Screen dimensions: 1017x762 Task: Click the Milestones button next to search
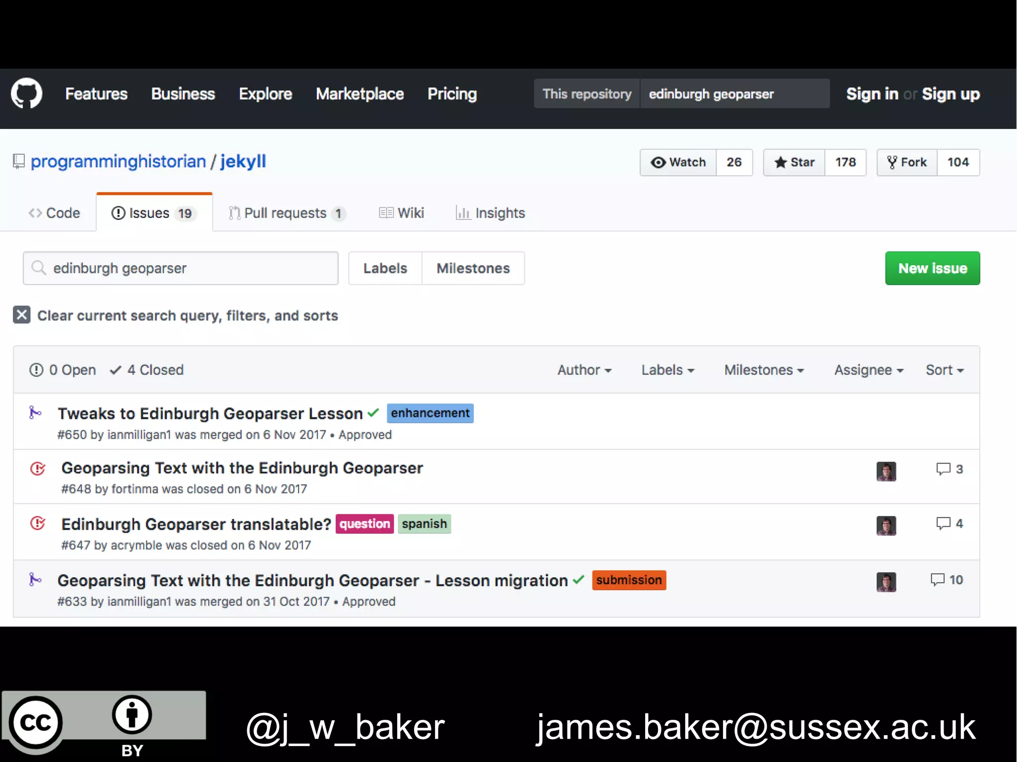(473, 268)
